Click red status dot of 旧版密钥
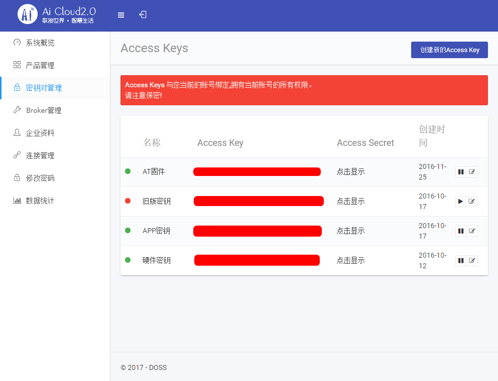 [128, 201]
